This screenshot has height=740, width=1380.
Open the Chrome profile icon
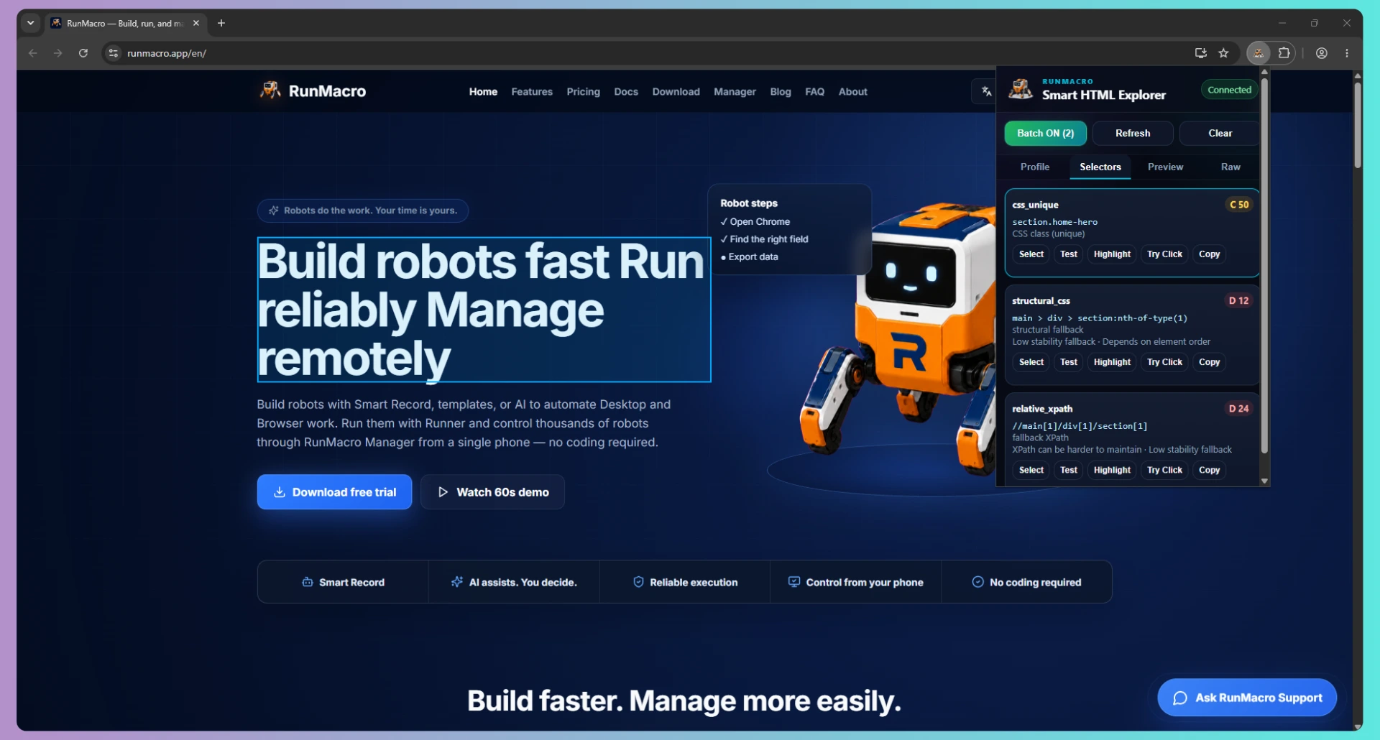pyautogui.click(x=1321, y=53)
